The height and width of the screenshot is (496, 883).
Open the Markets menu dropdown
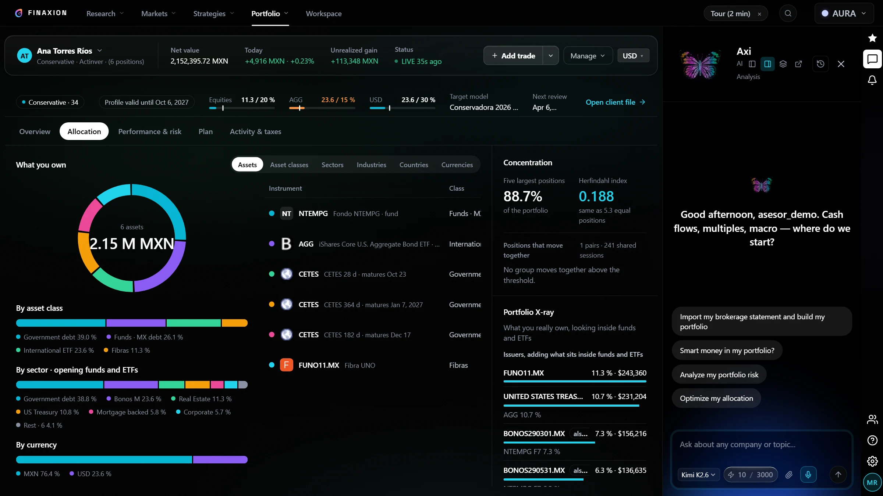click(x=159, y=14)
